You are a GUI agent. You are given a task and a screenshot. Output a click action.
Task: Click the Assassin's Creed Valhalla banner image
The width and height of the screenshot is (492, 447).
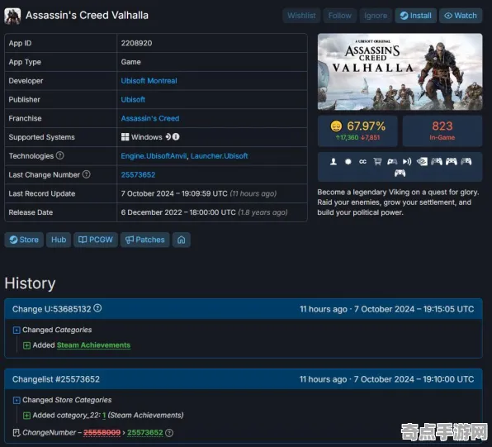400,72
